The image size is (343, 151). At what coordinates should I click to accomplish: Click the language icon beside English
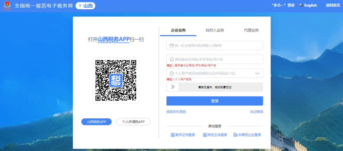click(x=301, y=5)
